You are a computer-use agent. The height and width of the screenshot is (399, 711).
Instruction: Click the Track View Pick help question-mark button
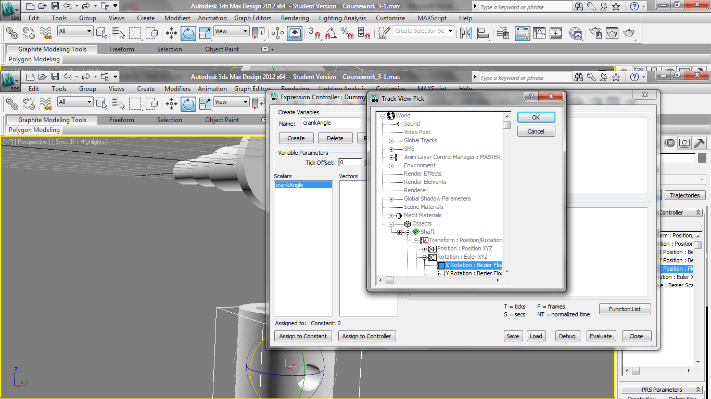click(531, 97)
